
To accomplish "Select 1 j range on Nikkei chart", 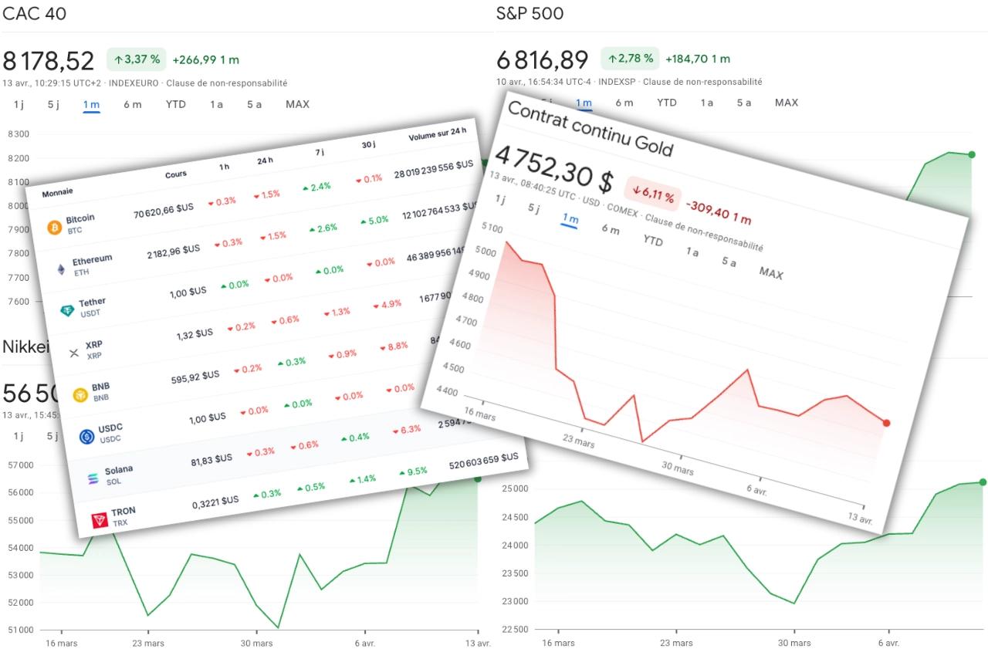I will [x=17, y=436].
